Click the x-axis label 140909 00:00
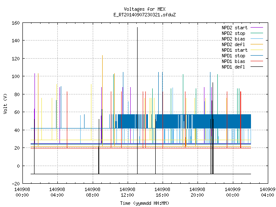This screenshot has height=207, width=276. click(x=233, y=192)
